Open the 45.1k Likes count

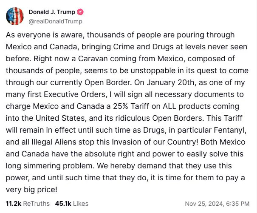(x=63, y=203)
